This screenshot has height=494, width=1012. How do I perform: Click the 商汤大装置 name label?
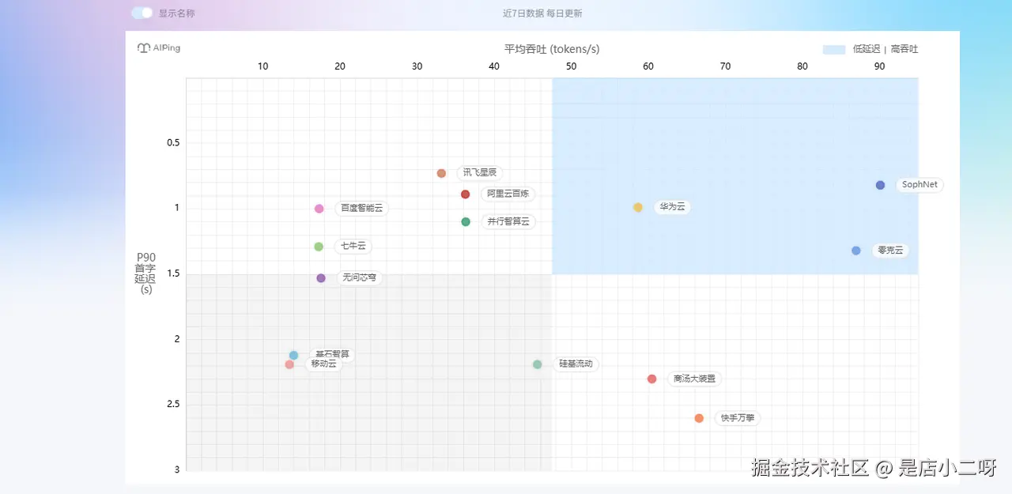694,379
